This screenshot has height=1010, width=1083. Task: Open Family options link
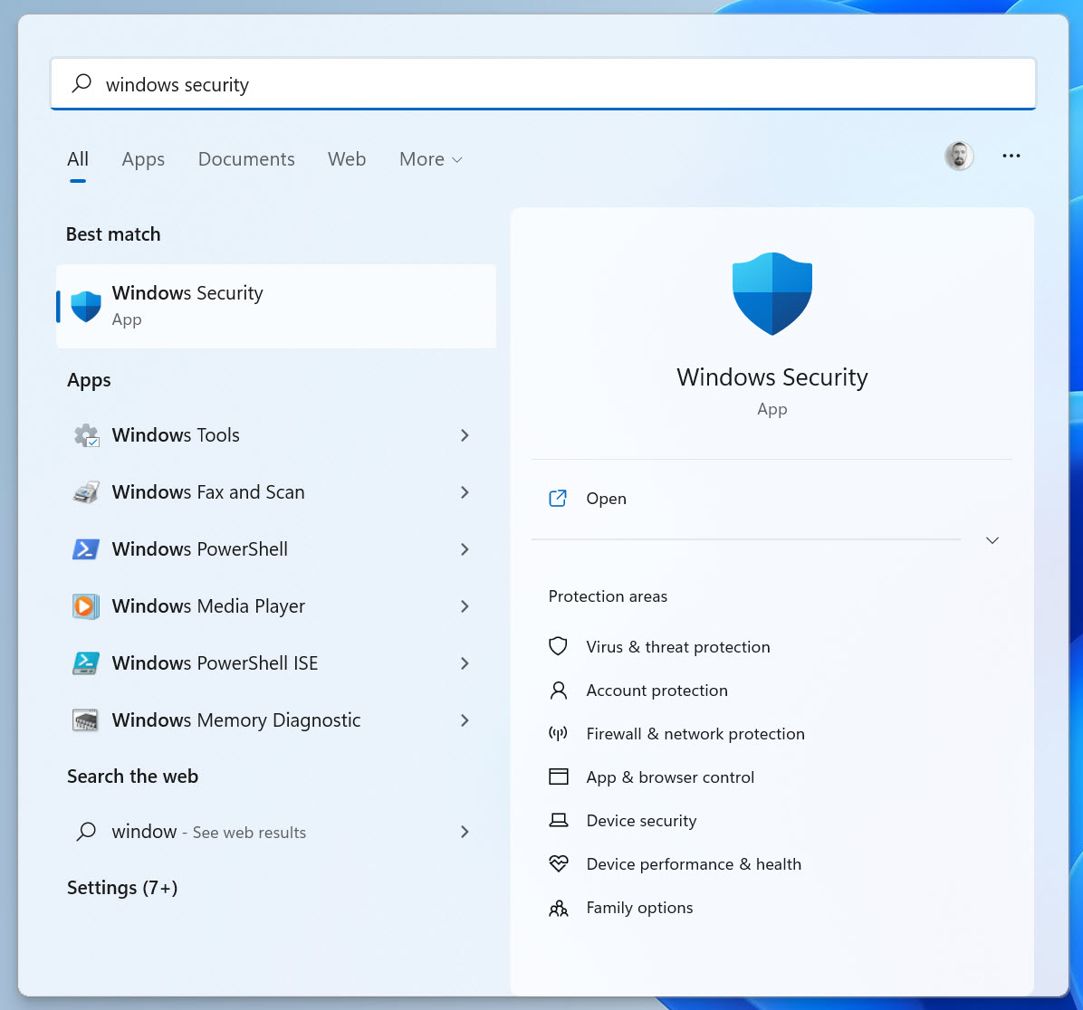click(x=639, y=908)
